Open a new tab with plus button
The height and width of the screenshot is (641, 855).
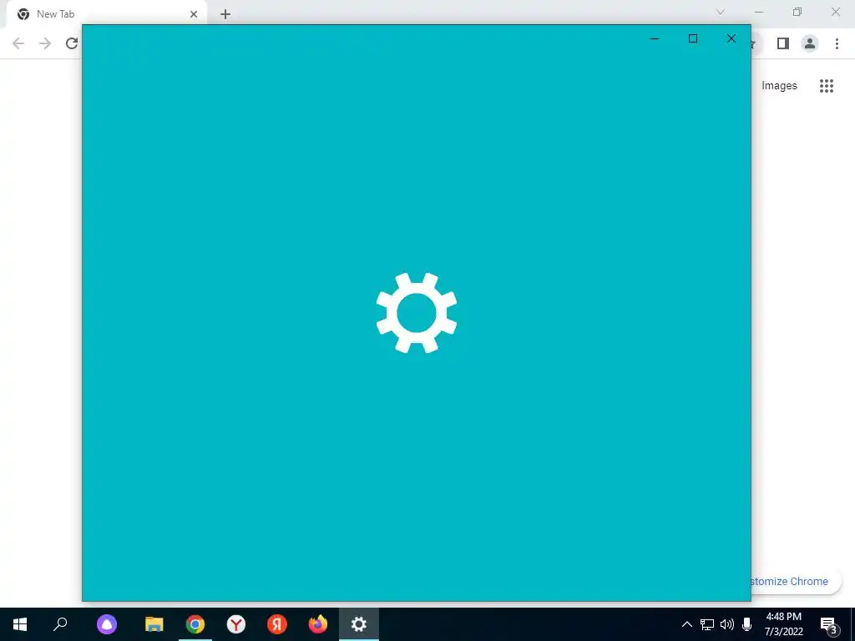(x=225, y=14)
